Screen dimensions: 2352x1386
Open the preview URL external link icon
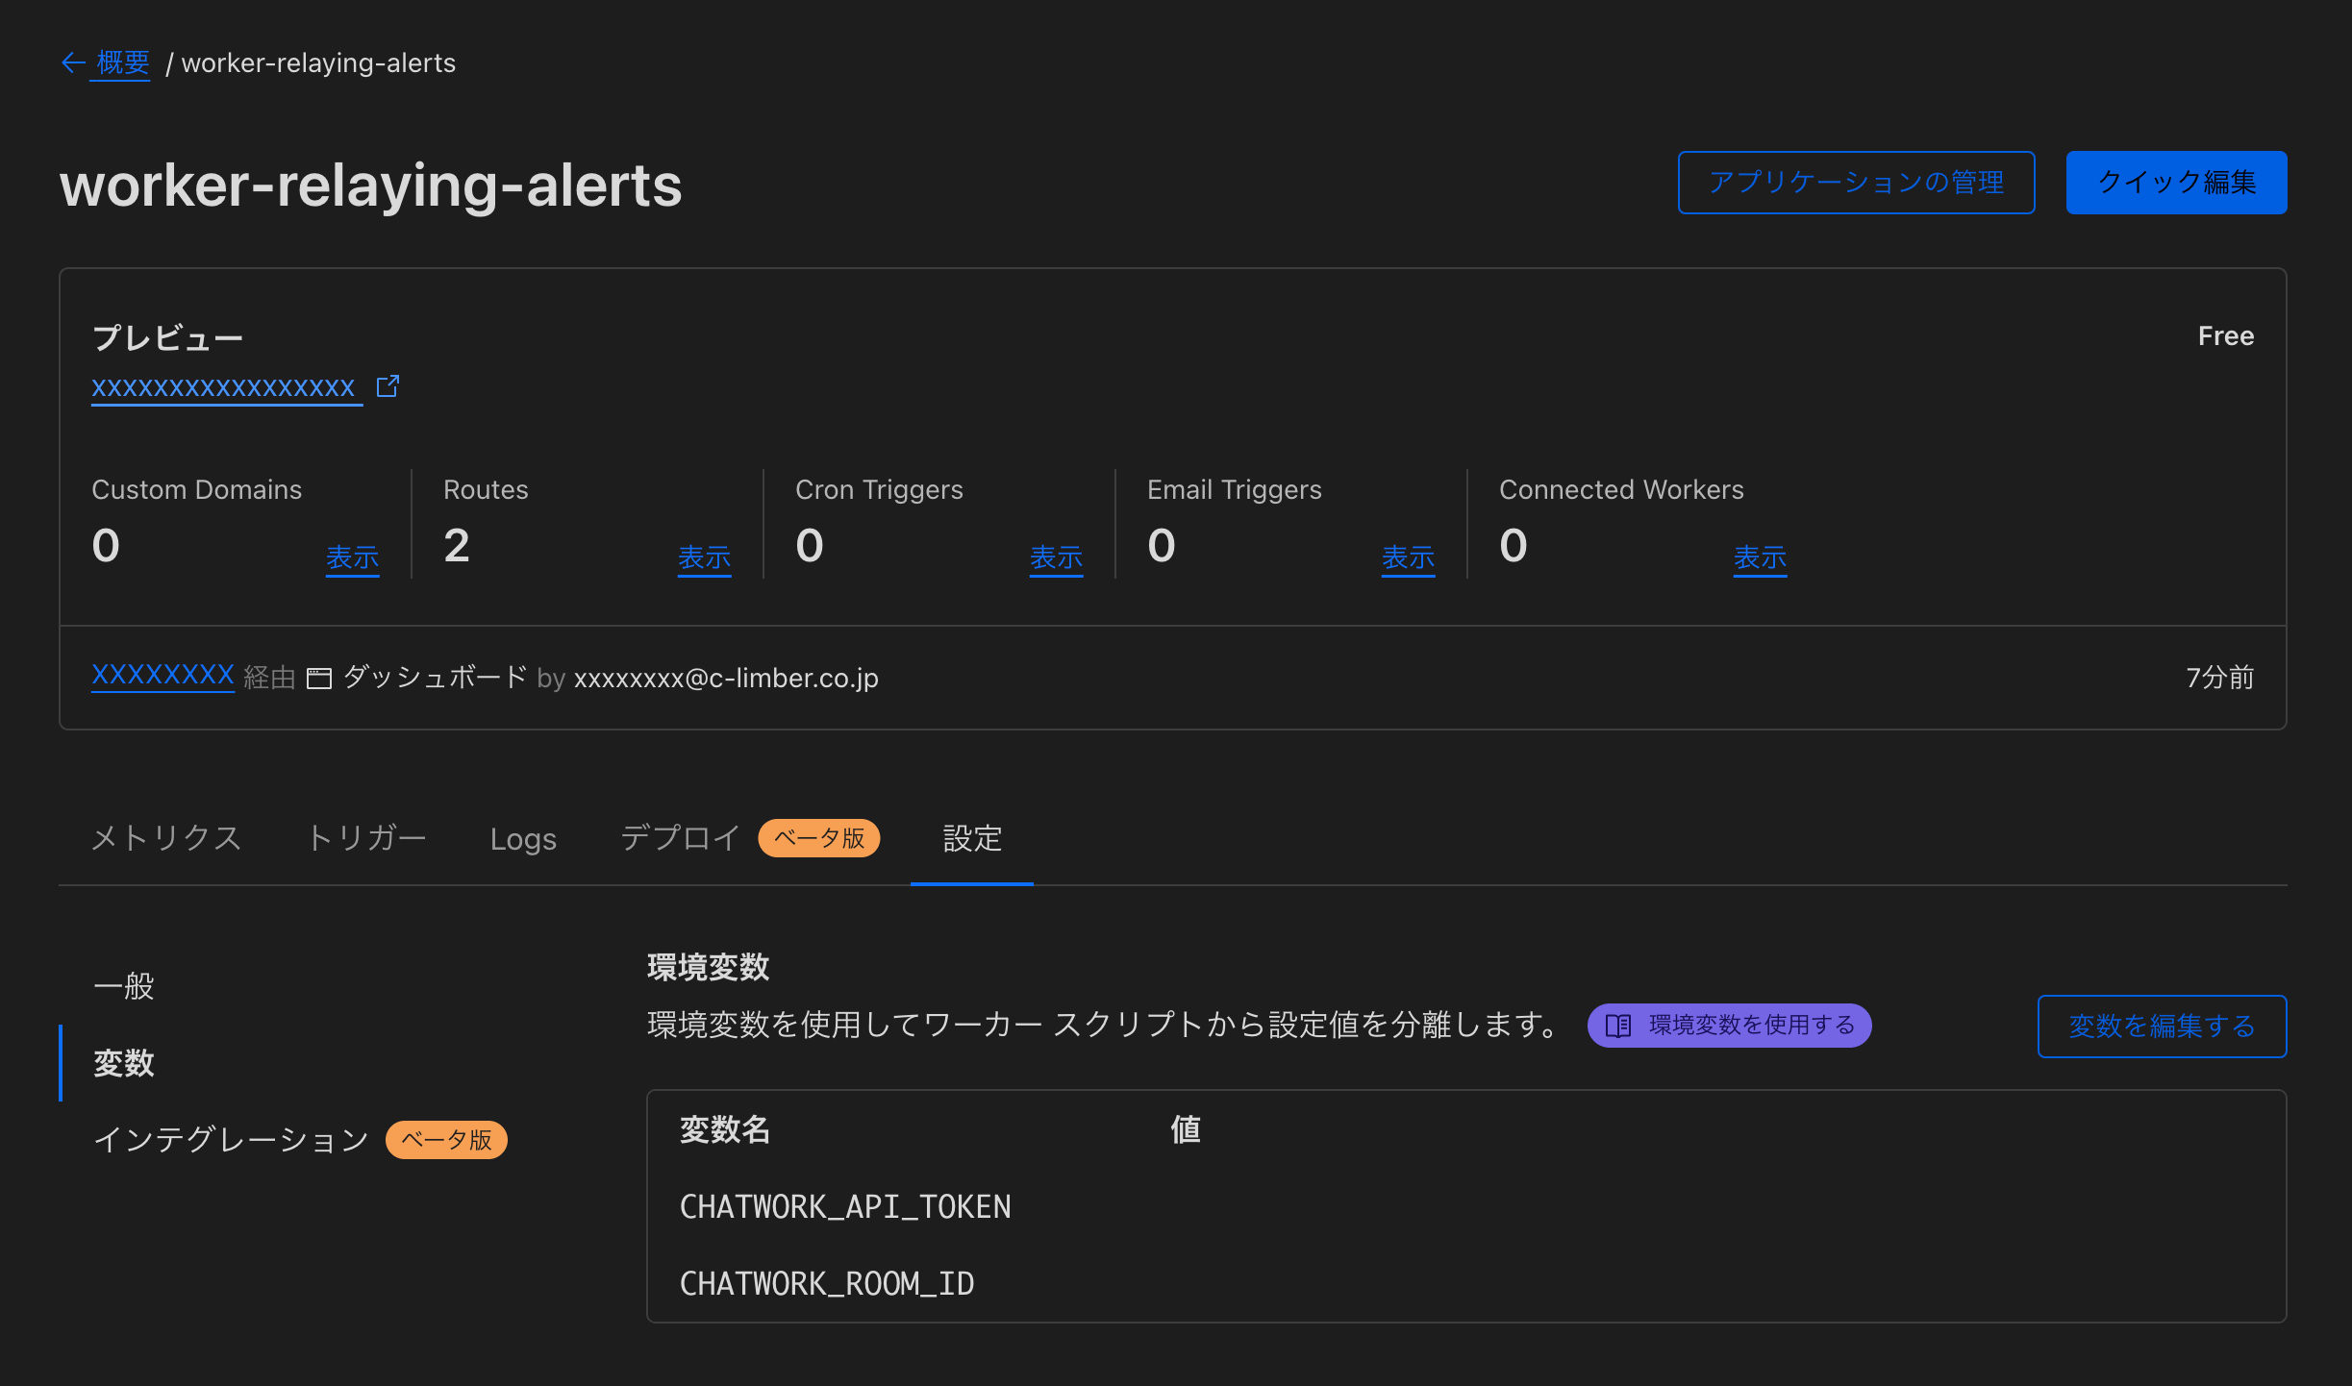[388, 385]
